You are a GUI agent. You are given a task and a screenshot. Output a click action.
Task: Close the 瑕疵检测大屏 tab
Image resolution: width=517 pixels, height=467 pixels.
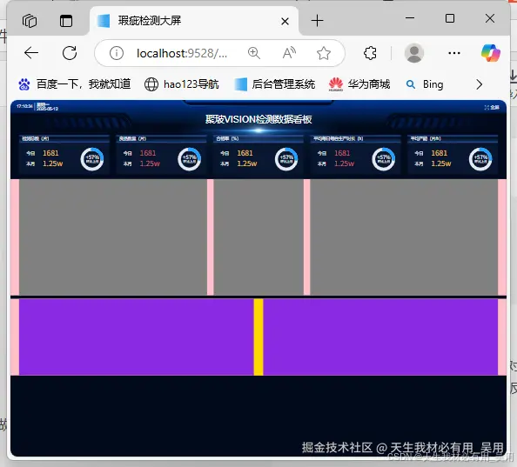coord(285,22)
